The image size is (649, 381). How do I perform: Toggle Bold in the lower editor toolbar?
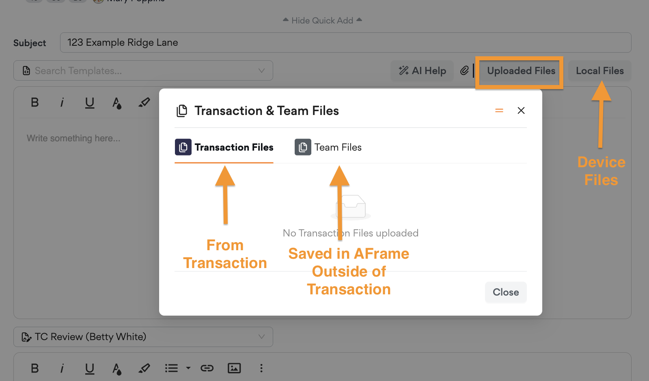pos(35,368)
